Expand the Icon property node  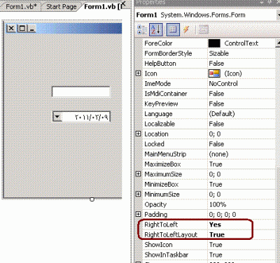click(139, 73)
